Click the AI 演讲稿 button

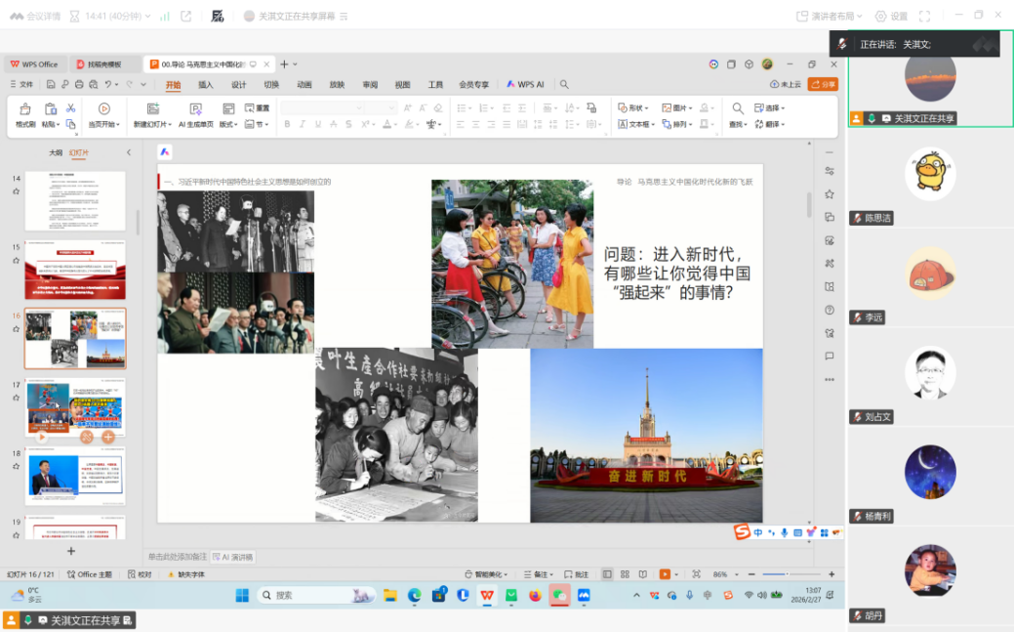click(232, 557)
